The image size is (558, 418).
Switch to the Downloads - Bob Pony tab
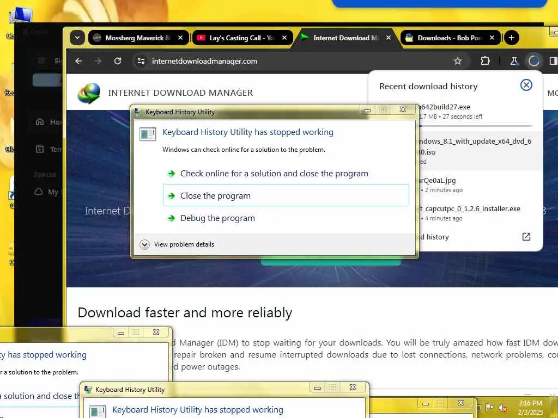click(x=450, y=38)
